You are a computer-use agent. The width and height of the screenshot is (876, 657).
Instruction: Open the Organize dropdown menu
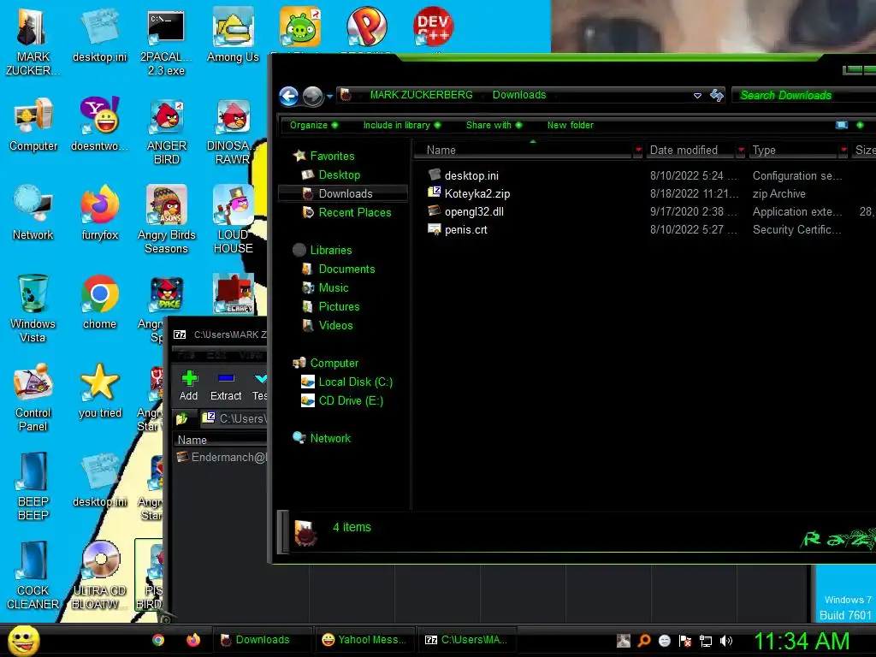click(x=314, y=125)
